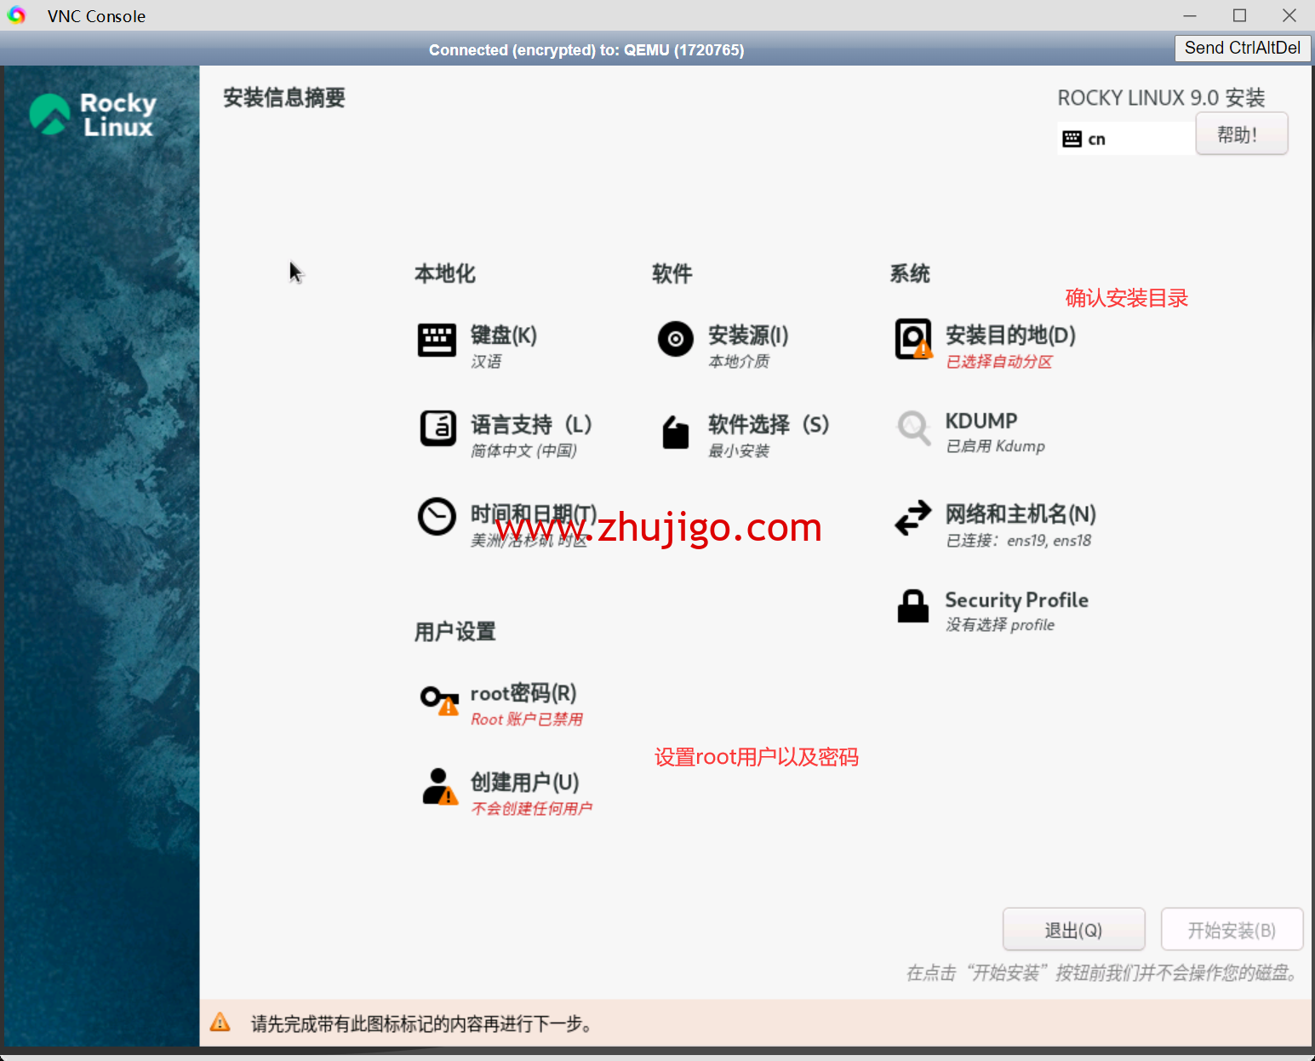This screenshot has height=1061, width=1315.
Task: Click the 本地化 section heading
Action: click(445, 274)
